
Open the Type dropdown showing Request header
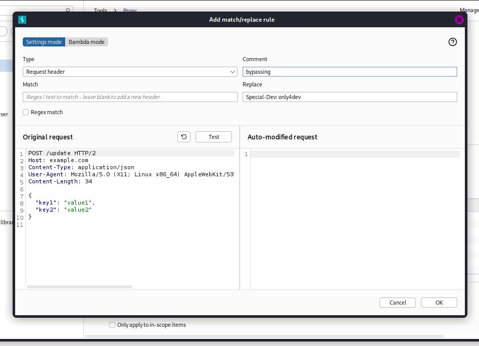coord(130,72)
